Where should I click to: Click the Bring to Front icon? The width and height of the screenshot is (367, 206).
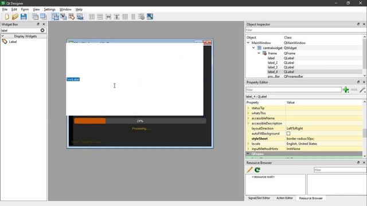pyautogui.click(x=43, y=17)
